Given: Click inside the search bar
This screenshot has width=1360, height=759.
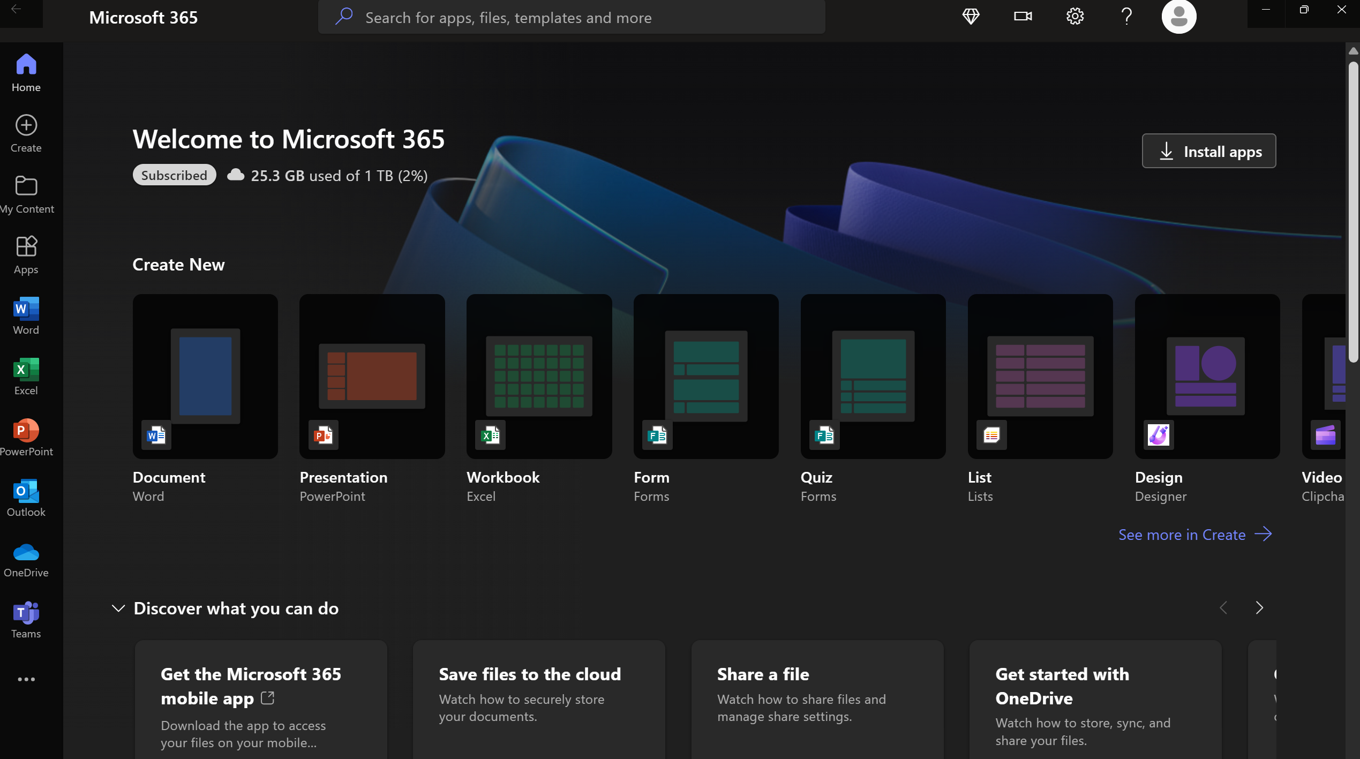Looking at the screenshot, I should (571, 17).
